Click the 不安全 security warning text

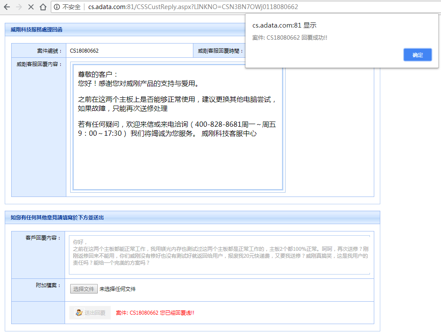point(71,7)
